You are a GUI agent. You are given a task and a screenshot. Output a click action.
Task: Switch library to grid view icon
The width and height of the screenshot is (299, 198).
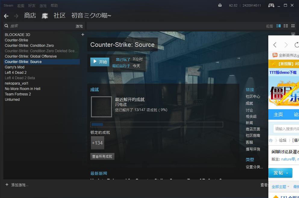pos(293,26)
